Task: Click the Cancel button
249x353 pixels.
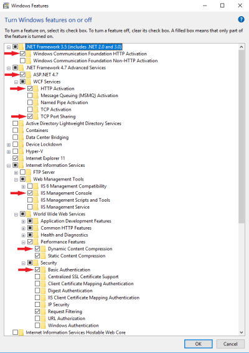Action: coord(230,344)
